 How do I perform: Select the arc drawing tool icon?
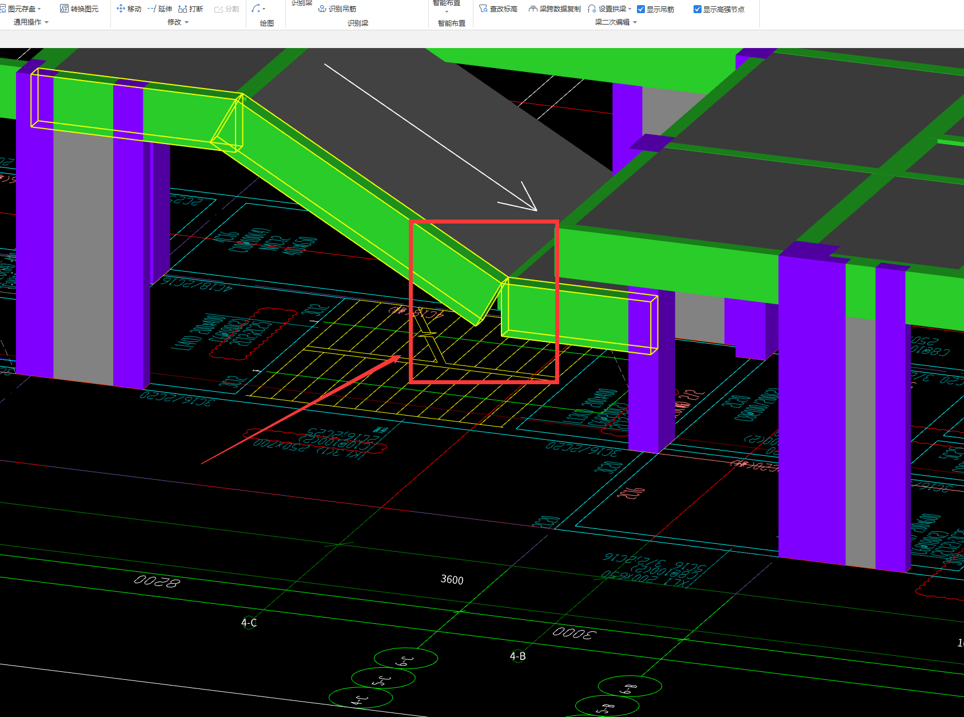coord(256,9)
